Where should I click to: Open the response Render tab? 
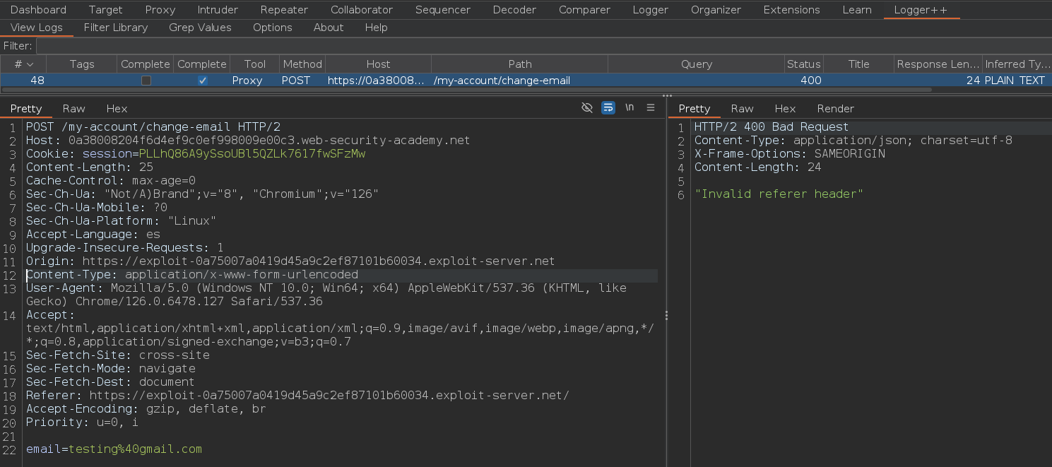(836, 109)
